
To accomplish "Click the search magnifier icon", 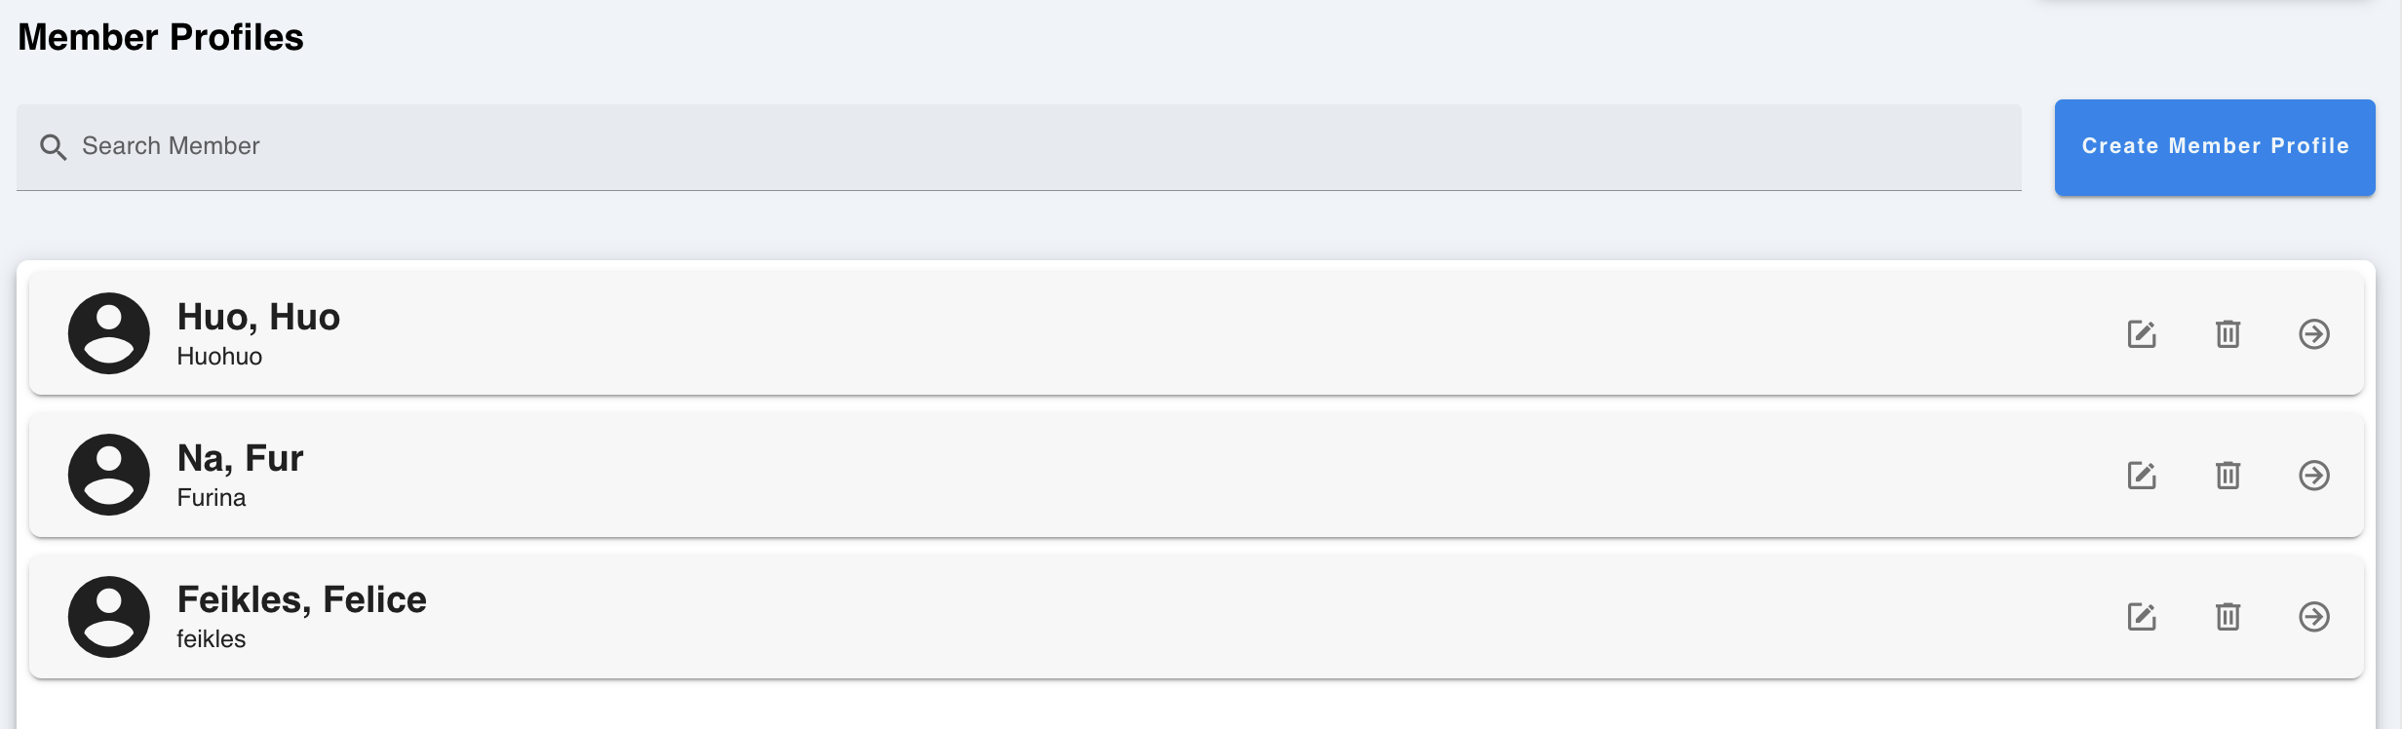I will [55, 146].
